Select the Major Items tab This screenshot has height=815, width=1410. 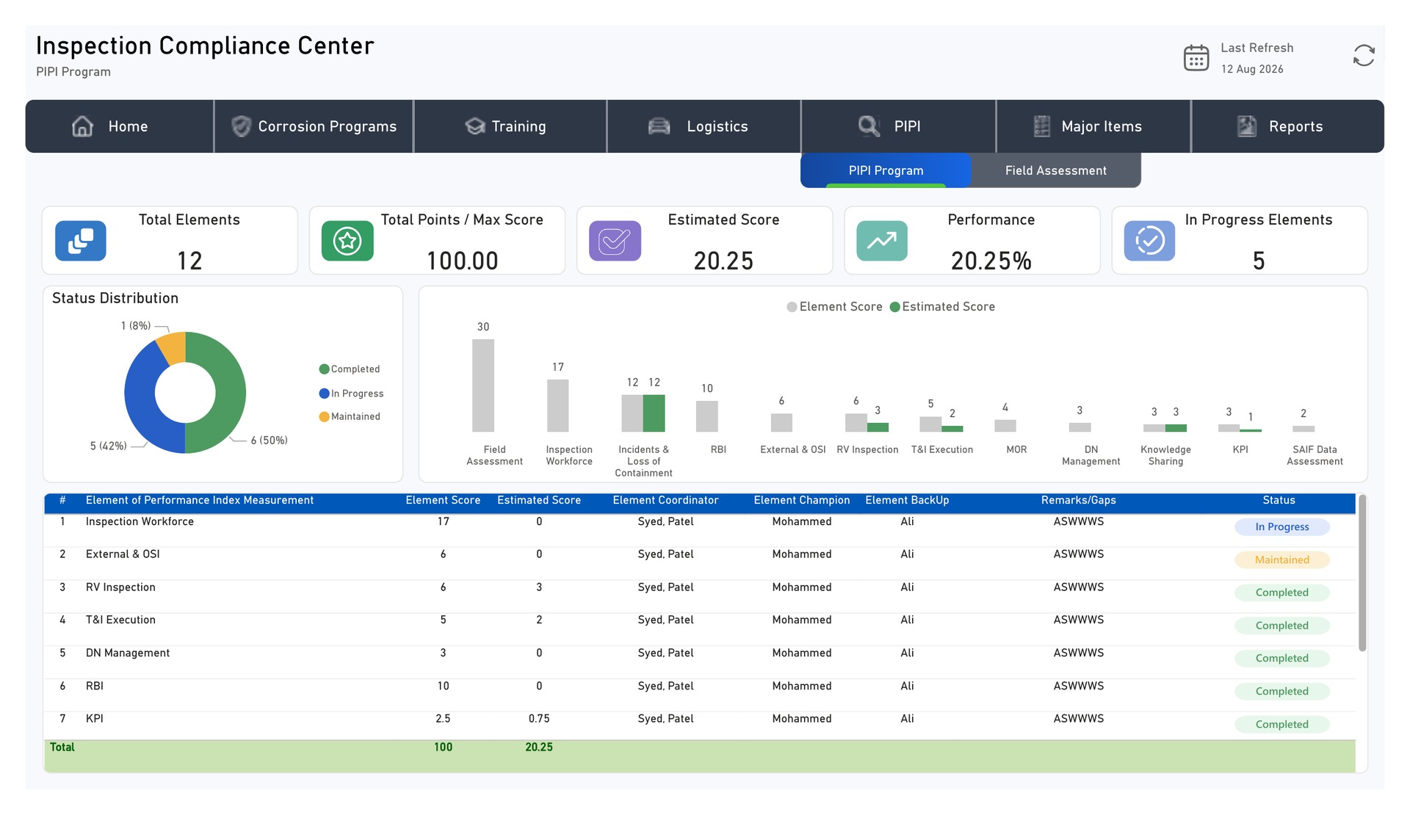[1093, 126]
